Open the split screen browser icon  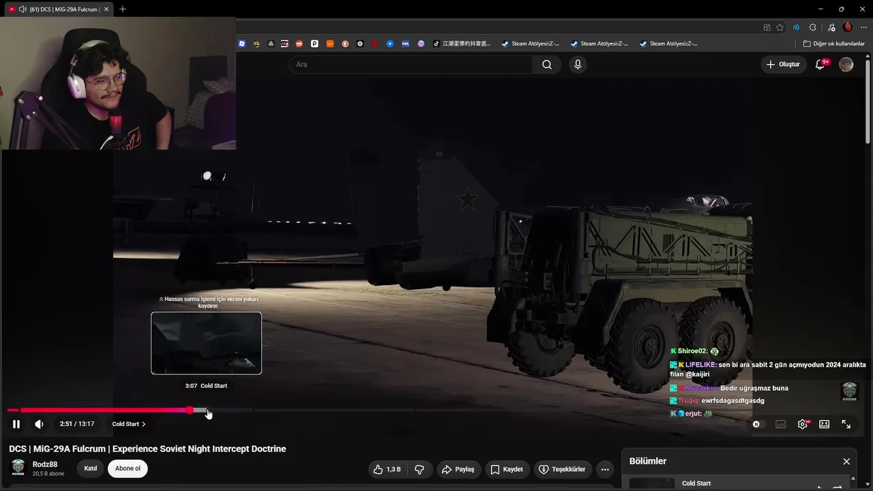[x=767, y=27]
